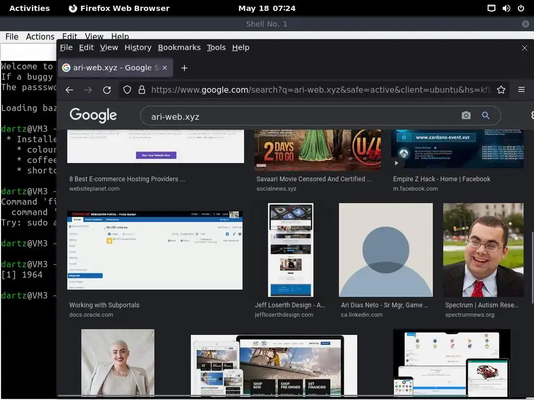Open the tracking protection shield icon
The width and height of the screenshot is (534, 400).
click(127, 90)
